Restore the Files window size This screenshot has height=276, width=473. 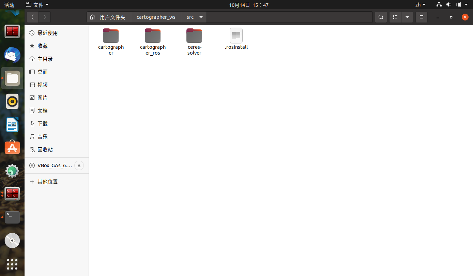(x=451, y=17)
